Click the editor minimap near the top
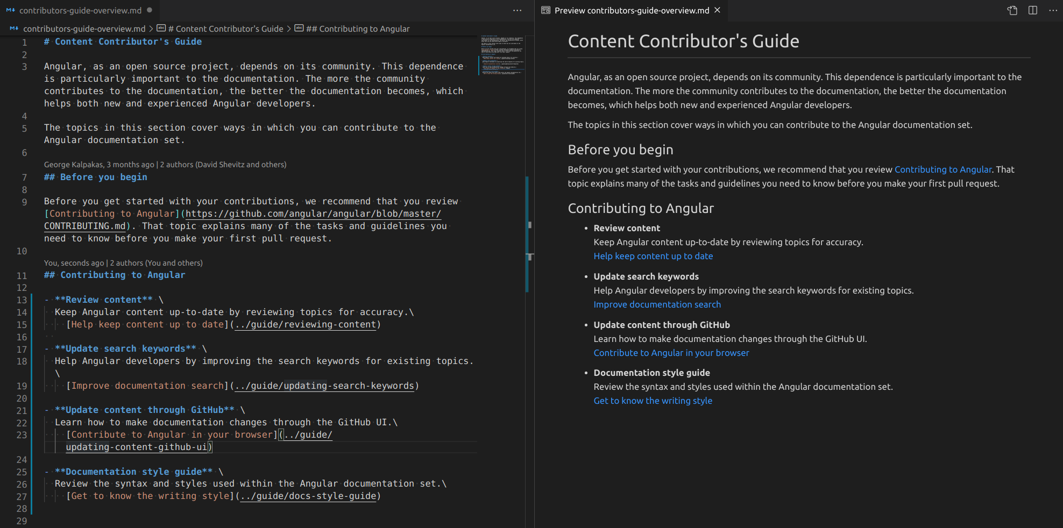Image resolution: width=1063 pixels, height=528 pixels. tap(503, 54)
